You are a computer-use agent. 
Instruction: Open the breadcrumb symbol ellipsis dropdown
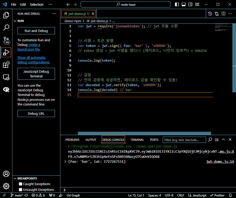[x=113, y=21]
